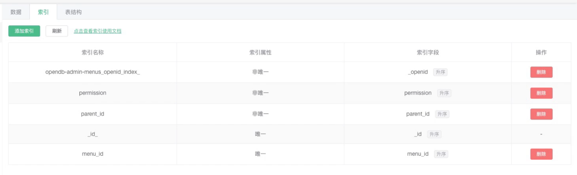Click the 索引名称 column header
Image resolution: width=577 pixels, height=175 pixels.
point(93,52)
